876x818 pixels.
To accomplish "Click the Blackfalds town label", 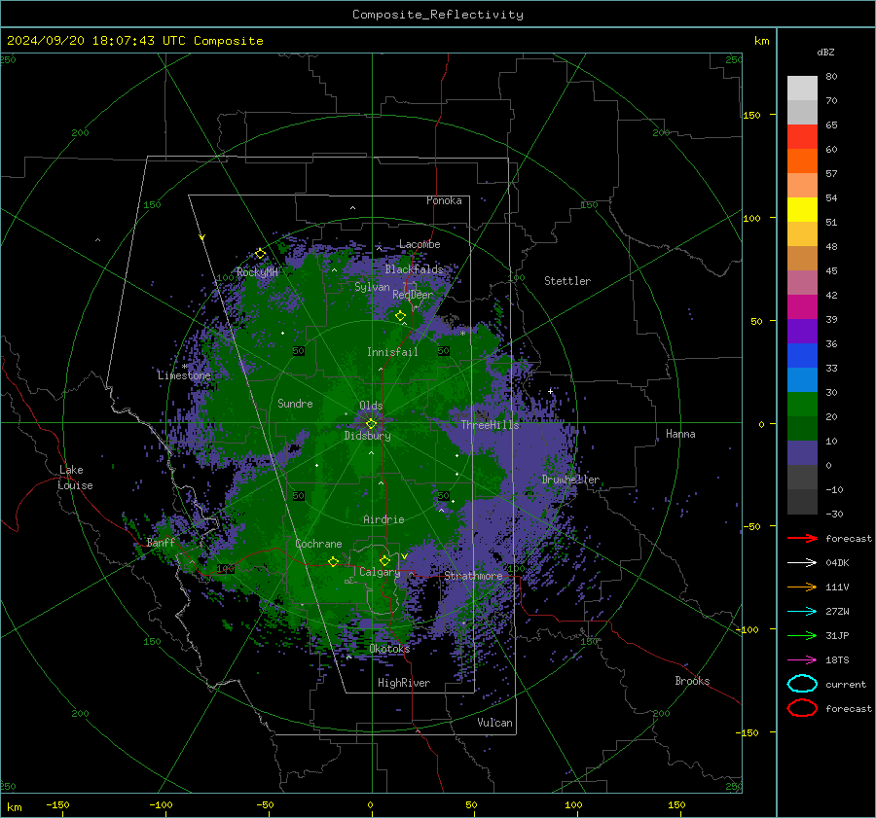I will click(414, 269).
